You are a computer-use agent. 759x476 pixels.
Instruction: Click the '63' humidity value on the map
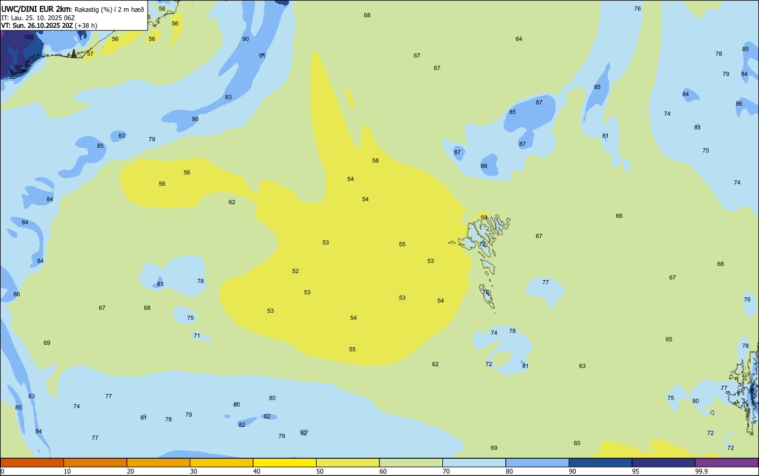tap(582, 366)
